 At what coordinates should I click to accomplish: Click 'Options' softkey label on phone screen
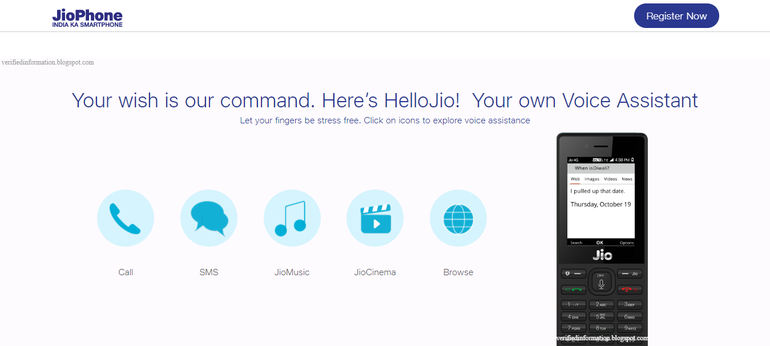pyautogui.click(x=627, y=243)
